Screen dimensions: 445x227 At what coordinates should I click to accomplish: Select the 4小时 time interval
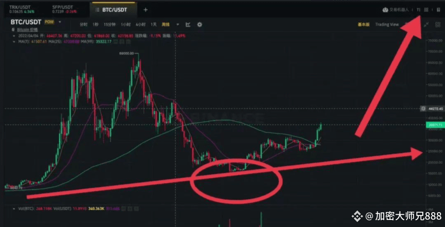pos(140,25)
